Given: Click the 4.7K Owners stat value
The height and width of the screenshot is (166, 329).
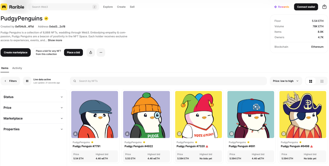Looking at the screenshot, I should tap(320, 37).
